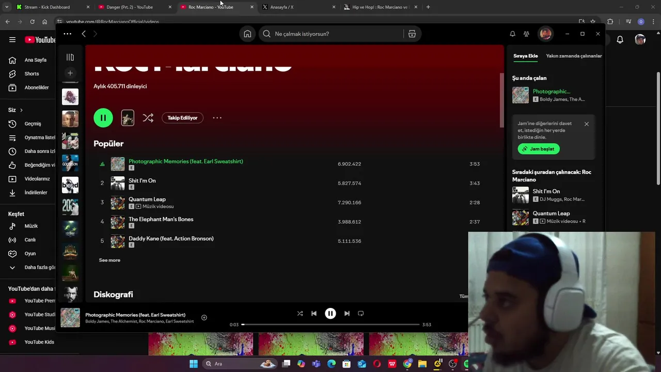Click the Spotify search field
The height and width of the screenshot is (372, 661).
330,34
